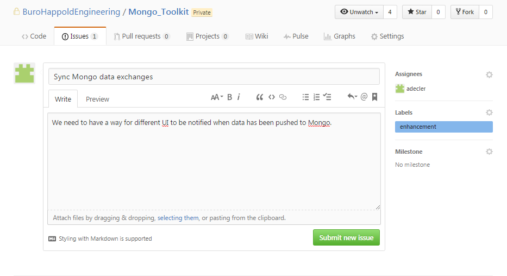Click 'Styling with Markdown is supported' link
This screenshot has height=276, width=507.
(x=105, y=239)
